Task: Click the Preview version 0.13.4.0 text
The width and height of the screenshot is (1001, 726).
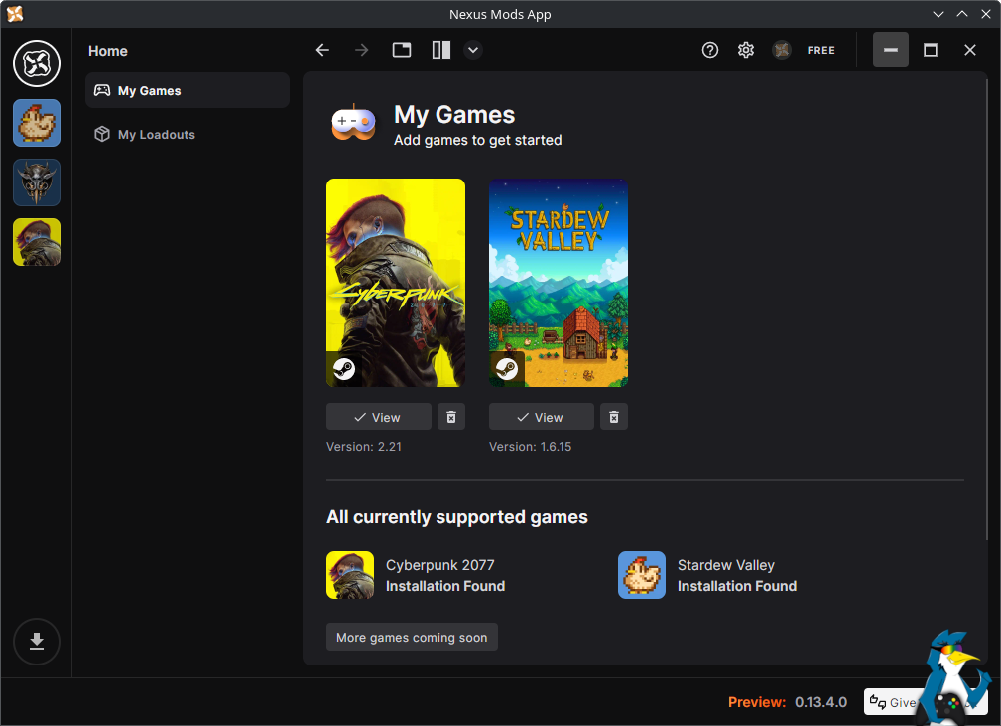Action: click(x=788, y=702)
